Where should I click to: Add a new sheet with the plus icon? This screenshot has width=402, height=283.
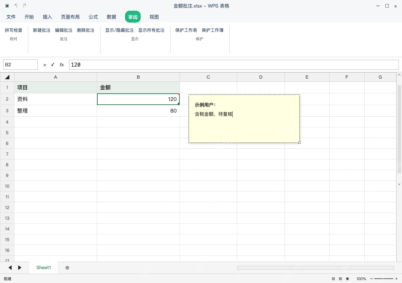67,268
